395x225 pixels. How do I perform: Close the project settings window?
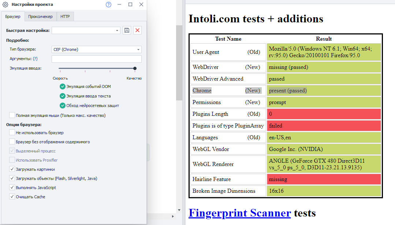[x=141, y=4]
